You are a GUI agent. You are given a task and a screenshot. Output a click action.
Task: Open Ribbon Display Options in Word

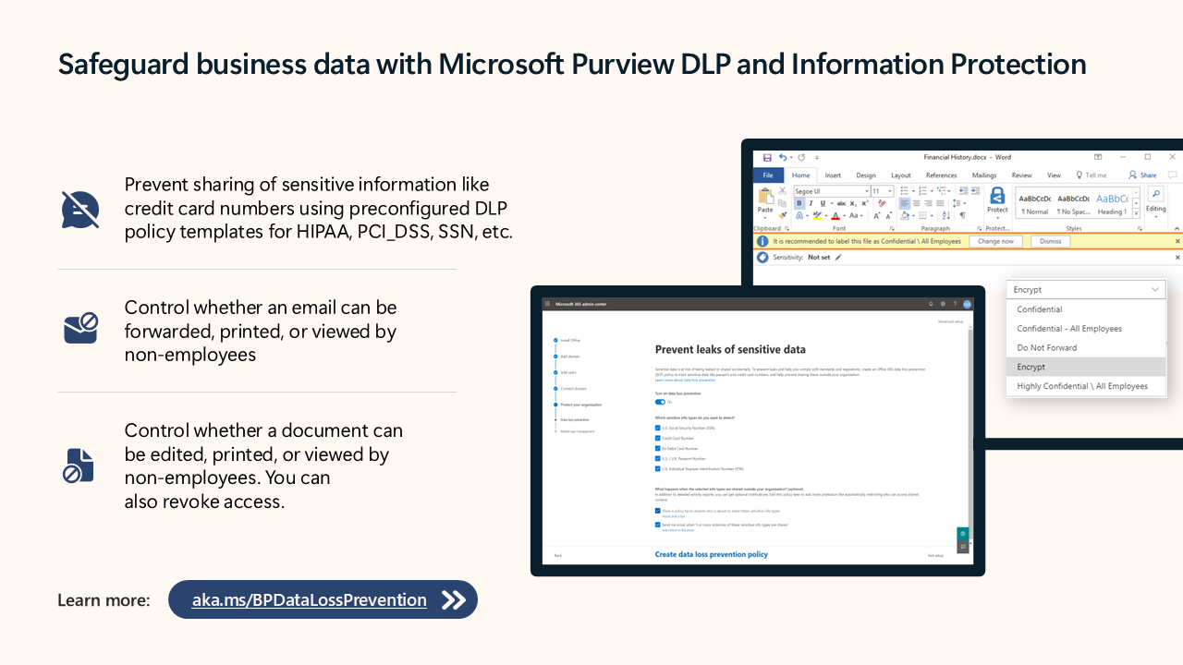tap(1098, 157)
